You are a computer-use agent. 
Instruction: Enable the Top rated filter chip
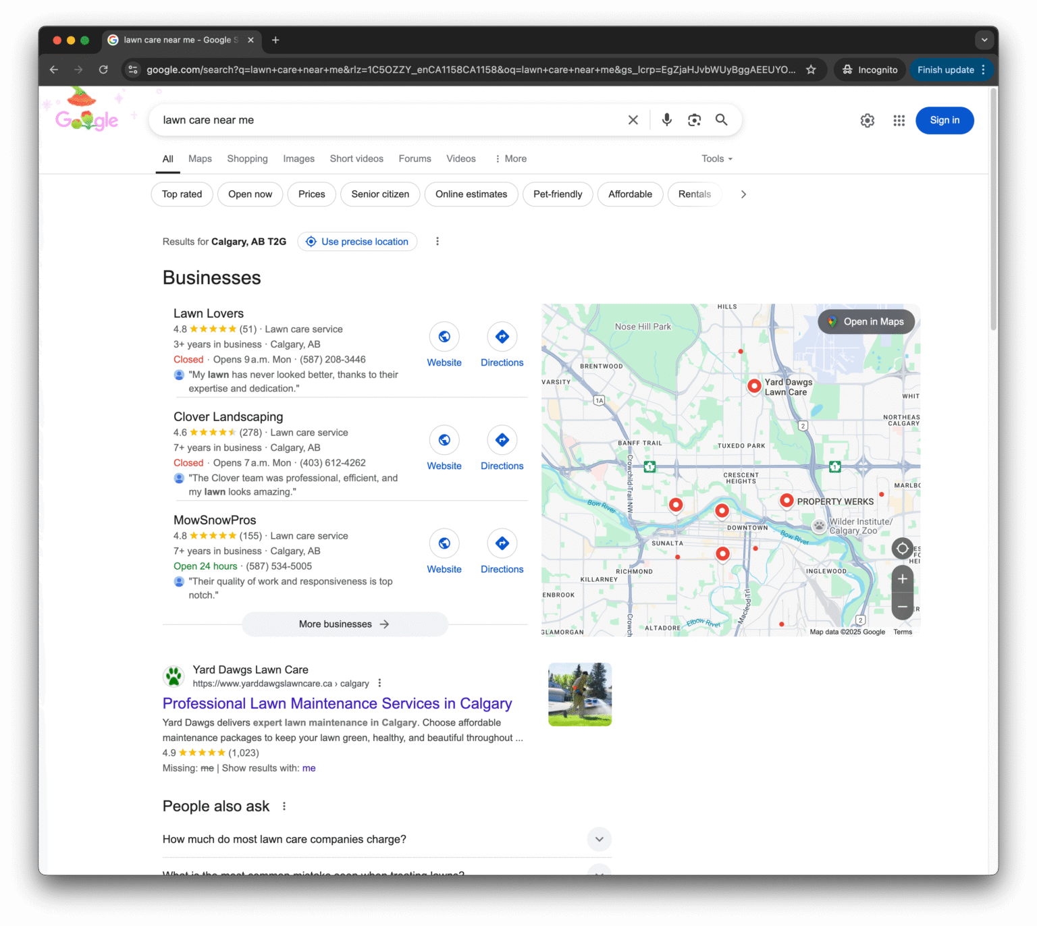[182, 194]
